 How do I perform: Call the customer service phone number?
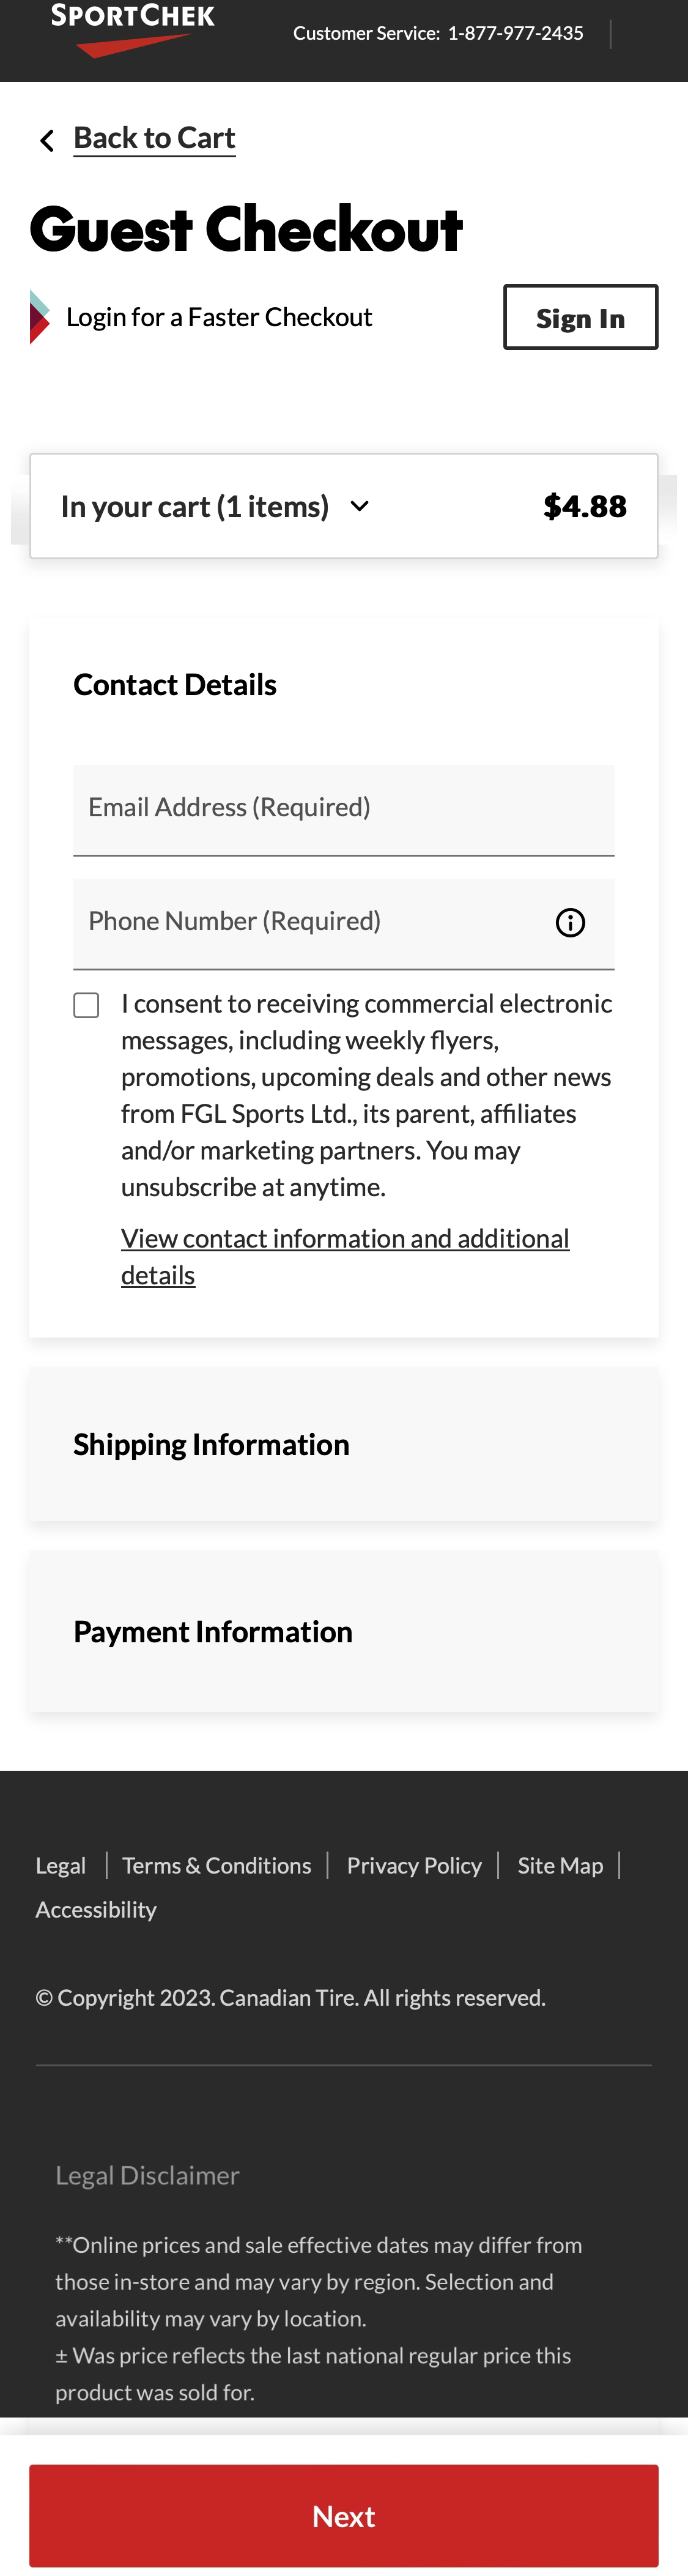515,32
